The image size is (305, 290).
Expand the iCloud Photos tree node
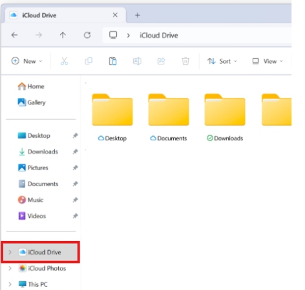point(10,268)
